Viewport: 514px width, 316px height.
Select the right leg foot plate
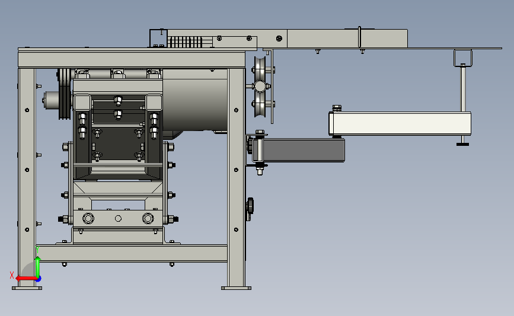(x=236, y=288)
